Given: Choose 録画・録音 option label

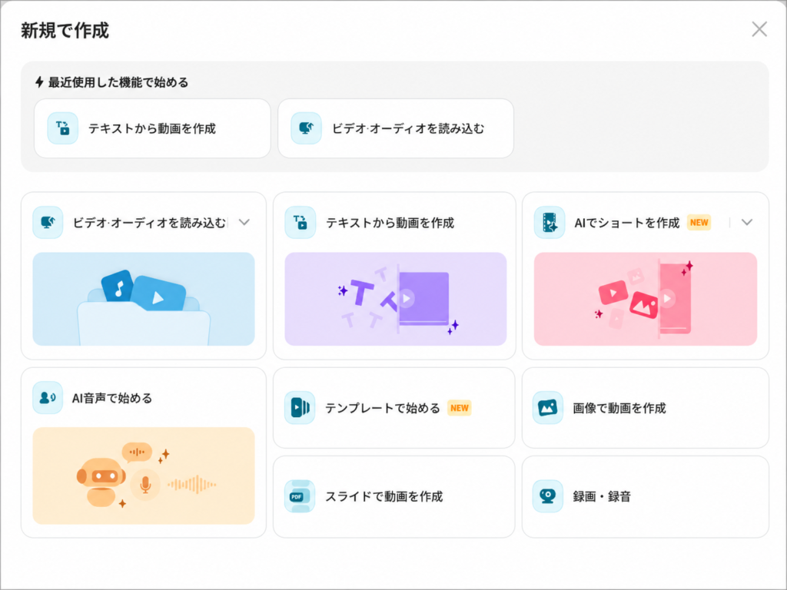Looking at the screenshot, I should 602,497.
